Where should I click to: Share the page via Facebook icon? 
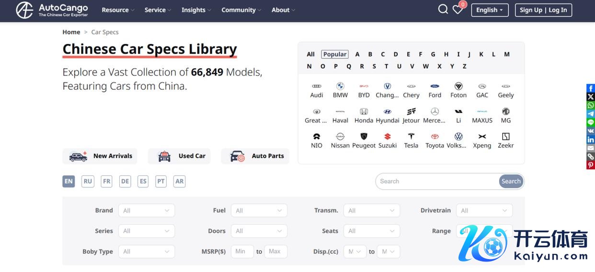[591, 88]
